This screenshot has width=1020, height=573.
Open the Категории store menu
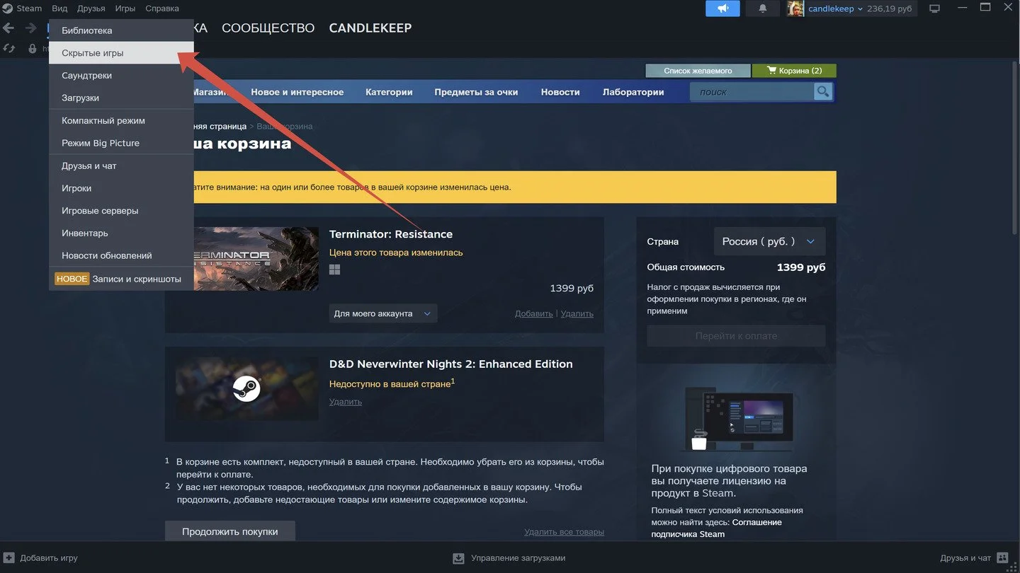[x=389, y=92]
